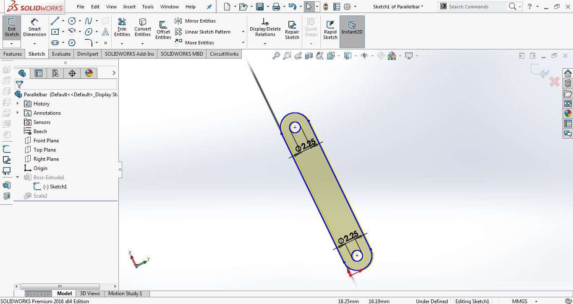Toggle Rapid Sketch mode
This screenshot has width=573, height=304.
pyautogui.click(x=330, y=29)
